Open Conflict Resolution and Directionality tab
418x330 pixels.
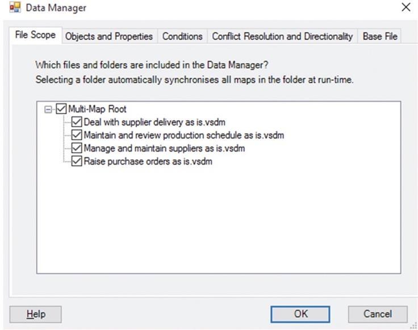(282, 36)
